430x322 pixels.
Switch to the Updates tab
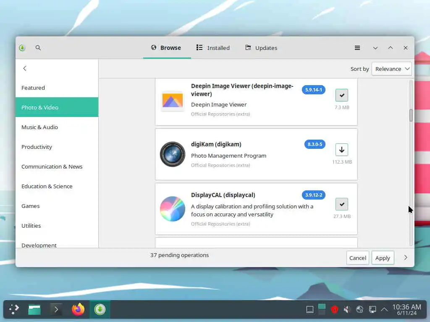(x=261, y=48)
